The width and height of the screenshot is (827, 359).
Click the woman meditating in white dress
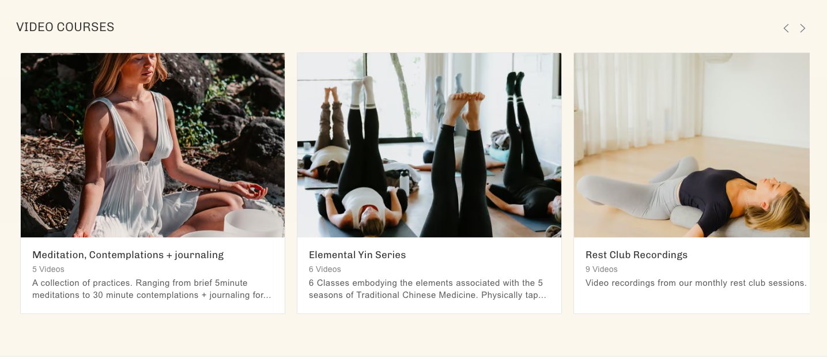[153, 145]
